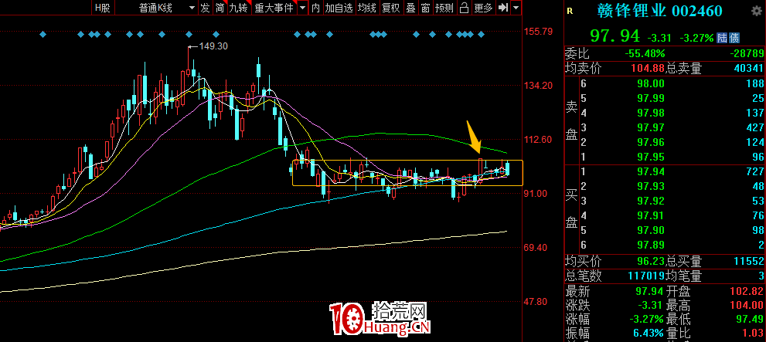Viewport: 766px width, 342px height.
Task: Select buy level 6 price 97.89
Action: pyautogui.click(x=651, y=245)
